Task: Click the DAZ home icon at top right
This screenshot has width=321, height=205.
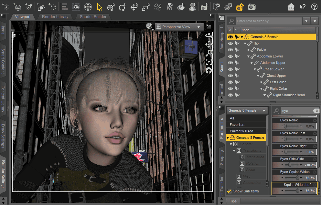Action: (291, 6)
